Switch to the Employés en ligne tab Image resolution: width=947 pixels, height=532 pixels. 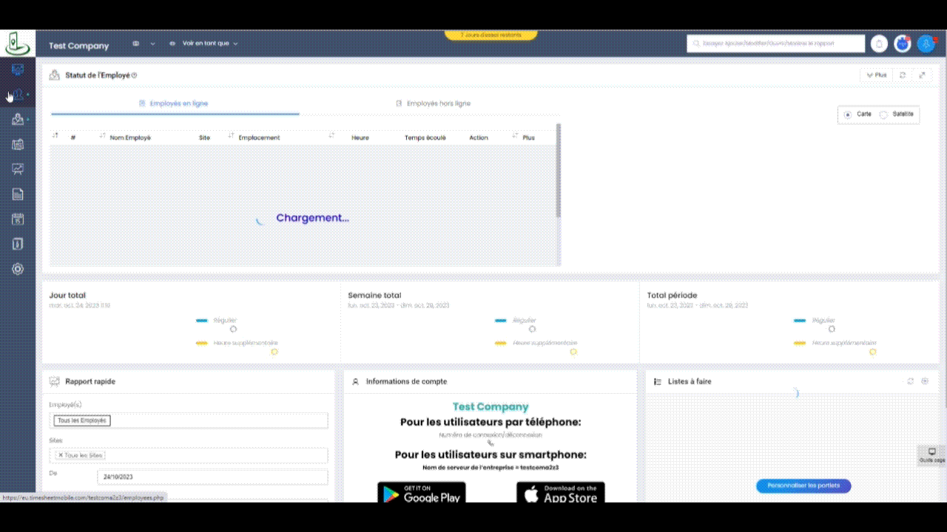pos(175,103)
